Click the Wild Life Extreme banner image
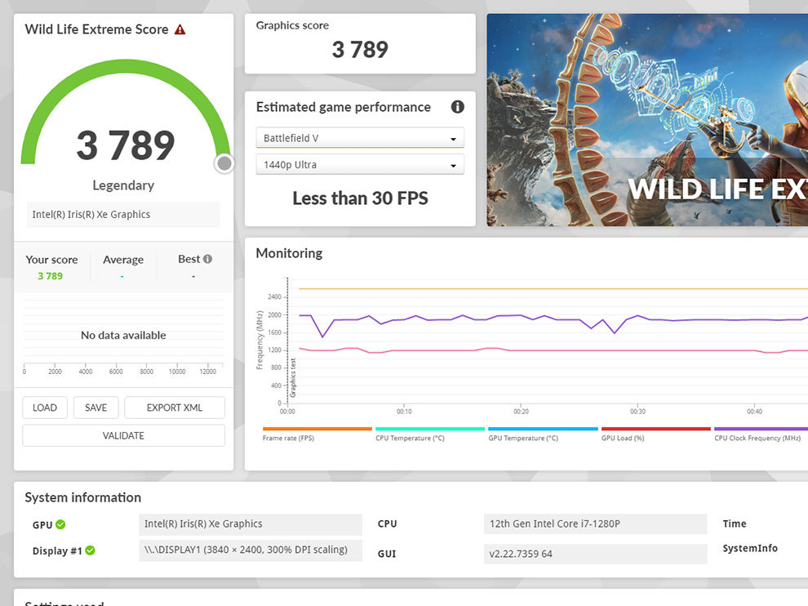 click(x=647, y=120)
